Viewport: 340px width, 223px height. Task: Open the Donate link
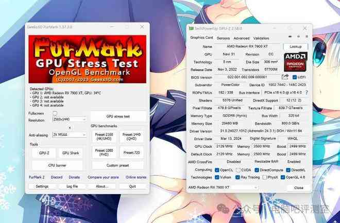coord(74,177)
